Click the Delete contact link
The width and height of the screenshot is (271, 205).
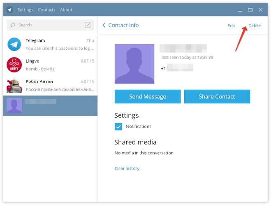tap(255, 26)
